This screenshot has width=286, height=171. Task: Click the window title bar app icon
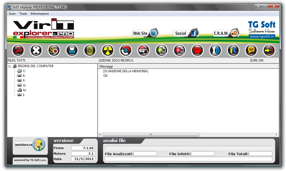(x=9, y=7)
